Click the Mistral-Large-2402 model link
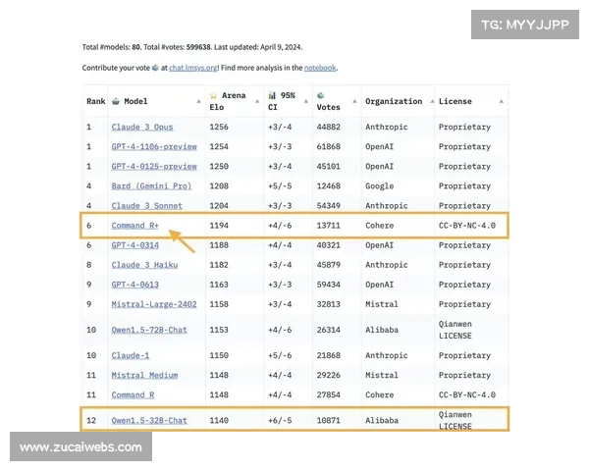Screen dimensions: 589x471 click(154, 304)
